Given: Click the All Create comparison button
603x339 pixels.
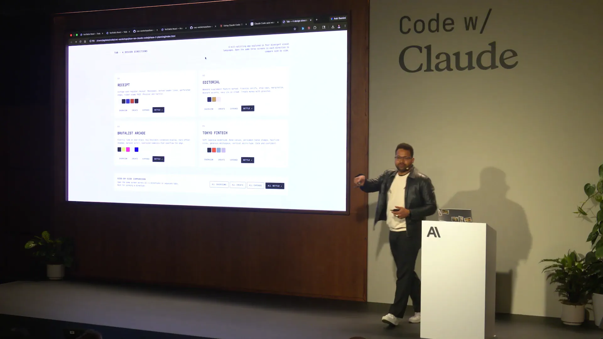Looking at the screenshot, I should click(237, 185).
